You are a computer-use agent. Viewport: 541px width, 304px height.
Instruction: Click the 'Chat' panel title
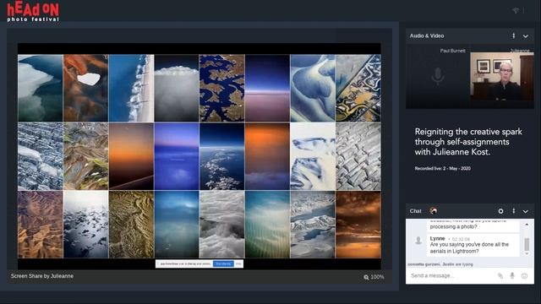[415, 211]
